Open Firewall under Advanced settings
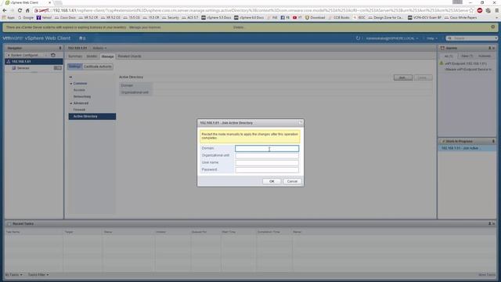This screenshot has width=501, height=282. click(x=79, y=110)
